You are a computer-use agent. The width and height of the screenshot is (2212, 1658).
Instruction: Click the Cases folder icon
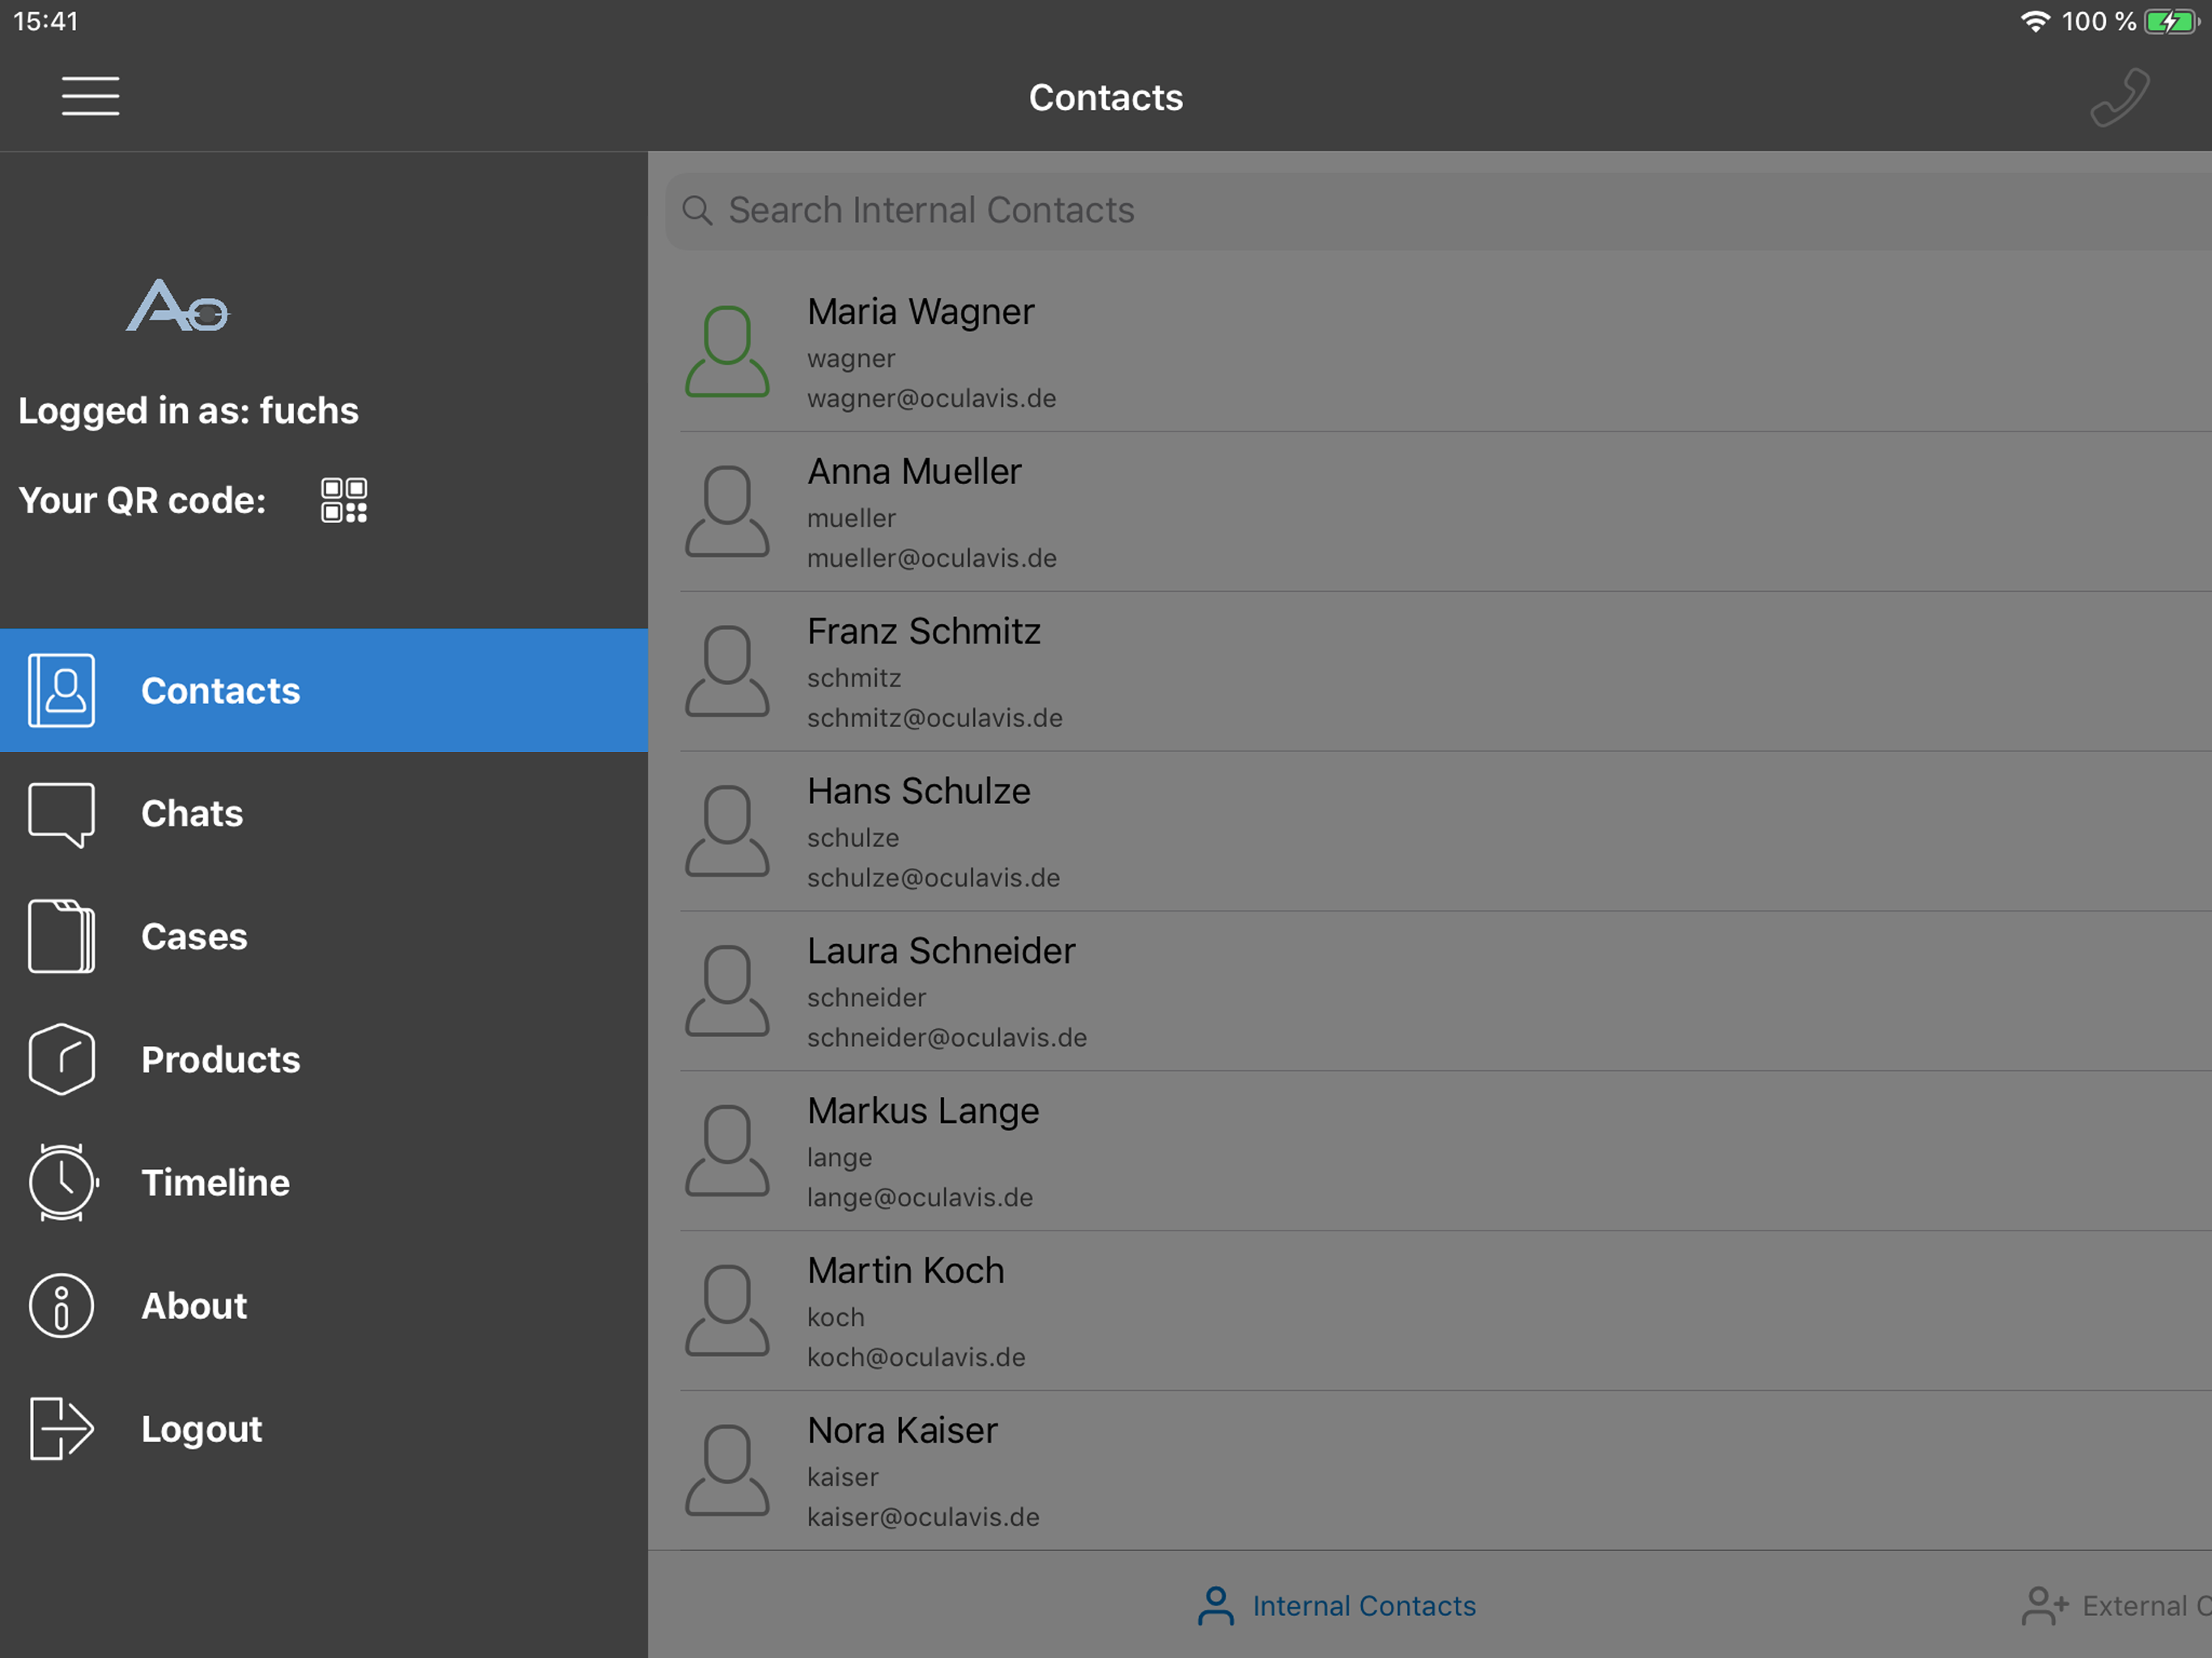[62, 936]
